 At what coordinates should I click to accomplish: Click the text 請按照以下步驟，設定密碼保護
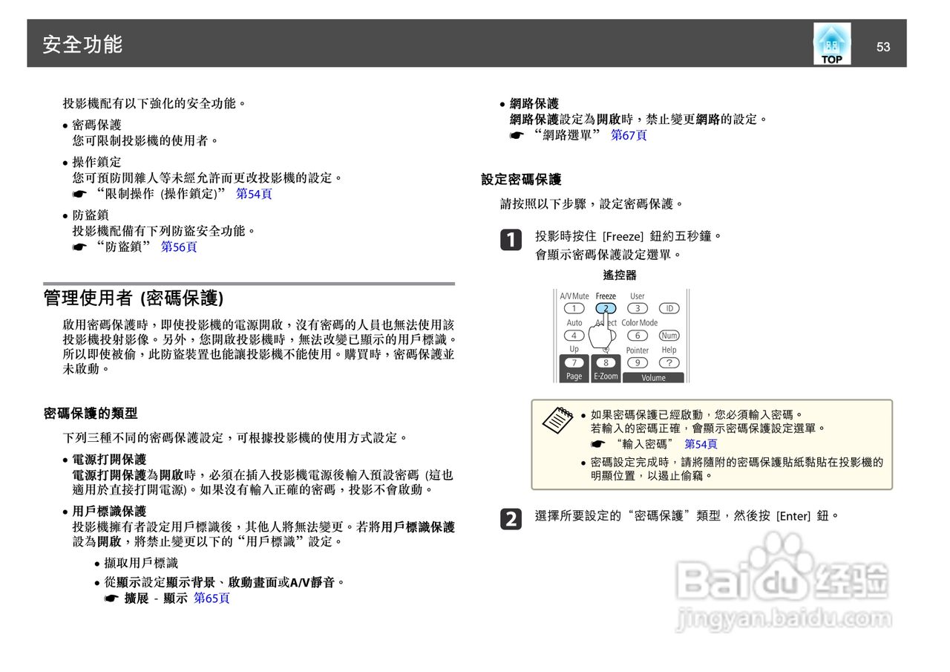tap(592, 203)
